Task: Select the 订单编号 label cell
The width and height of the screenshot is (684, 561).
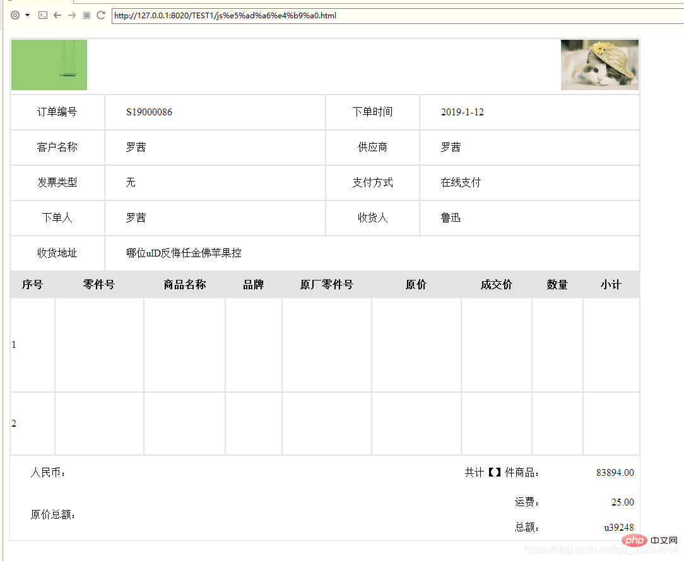Action: coord(57,112)
